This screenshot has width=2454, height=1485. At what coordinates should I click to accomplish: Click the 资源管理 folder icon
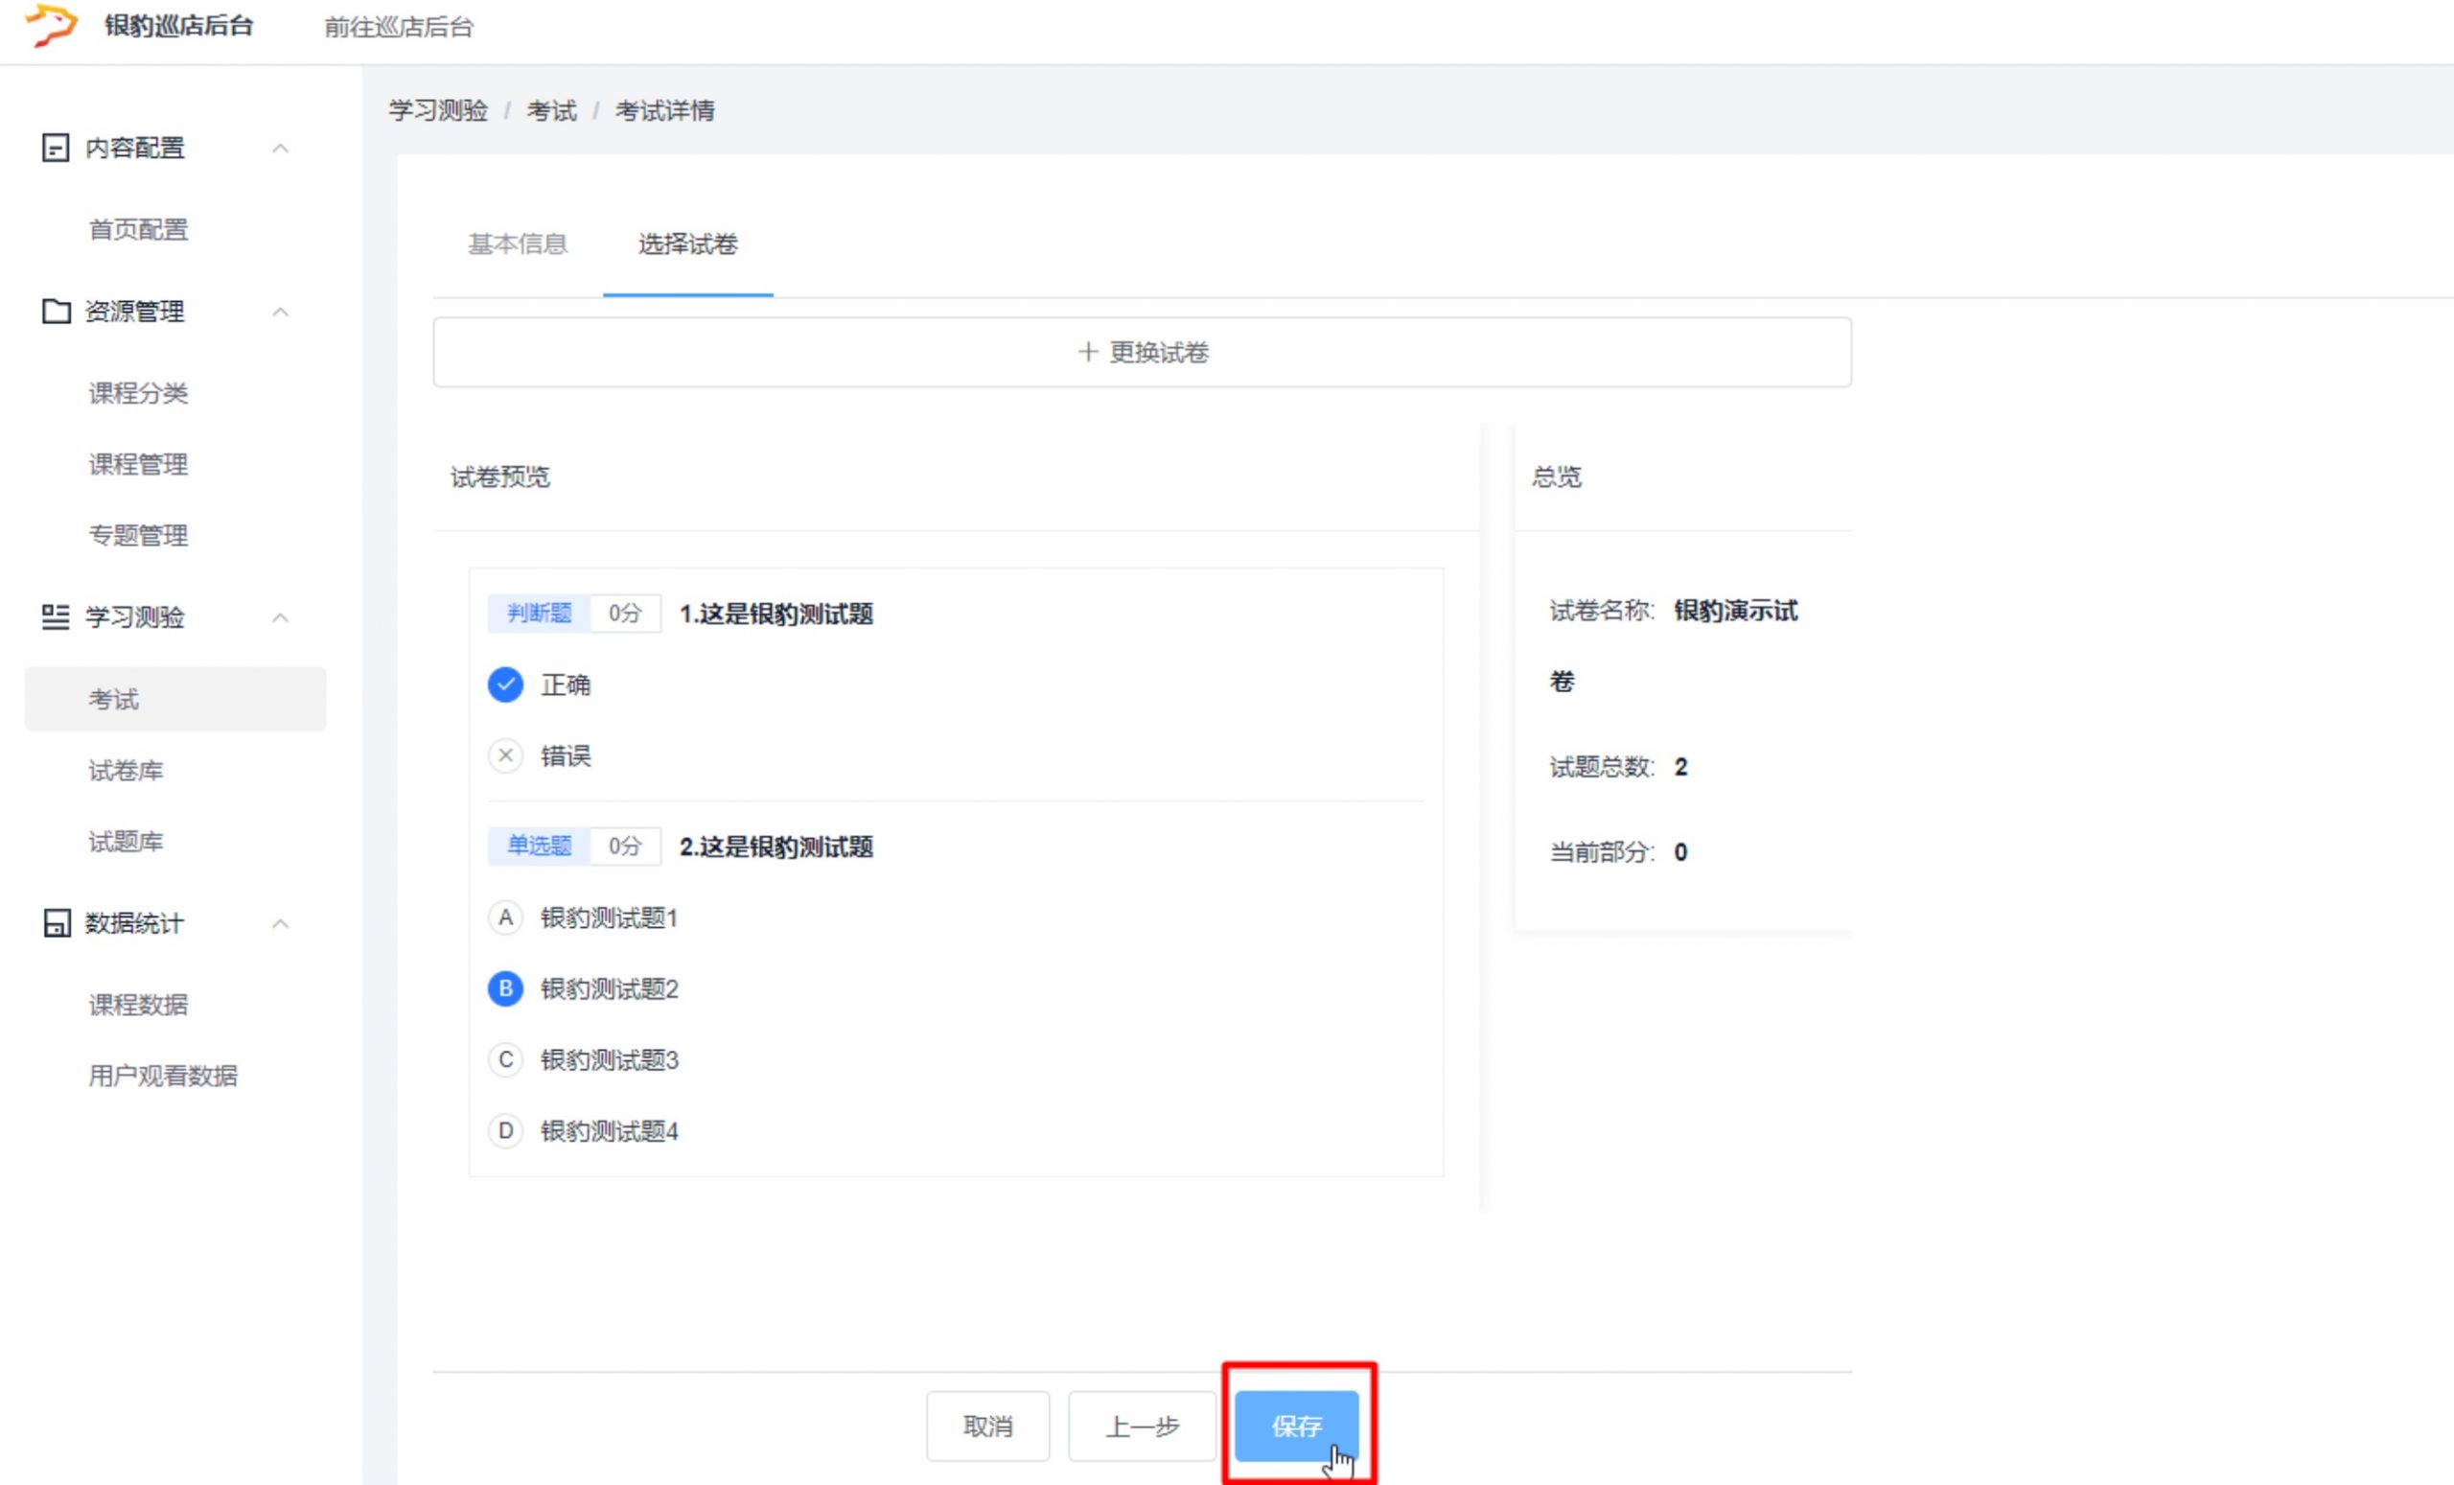pos(56,312)
